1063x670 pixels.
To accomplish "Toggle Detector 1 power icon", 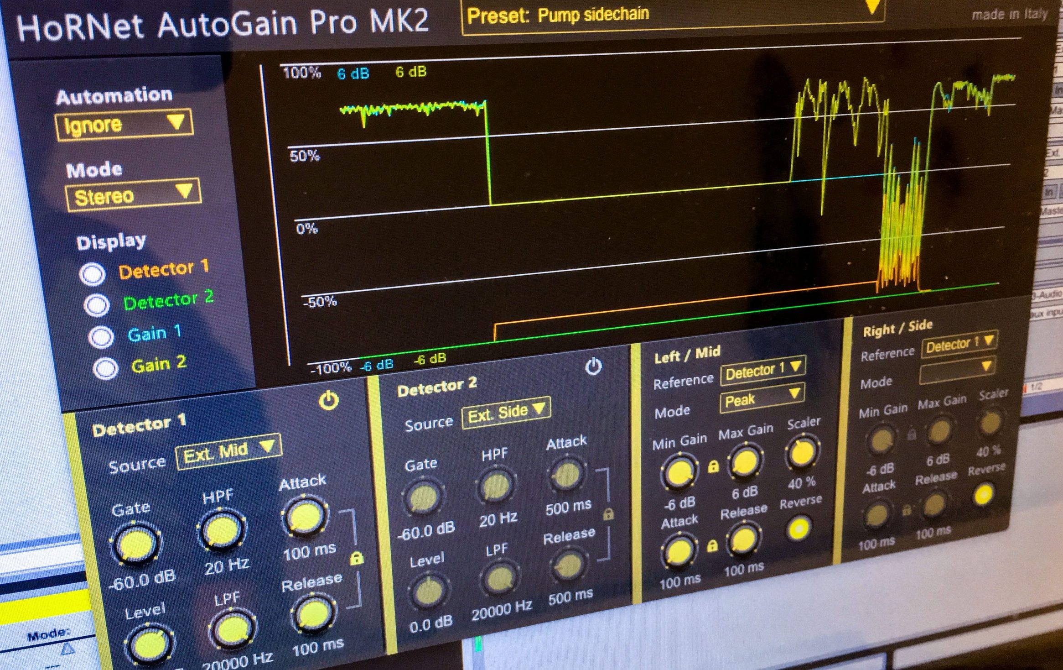I will (x=329, y=401).
